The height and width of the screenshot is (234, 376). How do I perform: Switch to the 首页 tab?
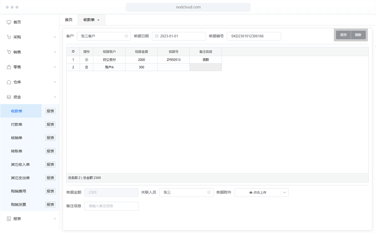(x=69, y=20)
